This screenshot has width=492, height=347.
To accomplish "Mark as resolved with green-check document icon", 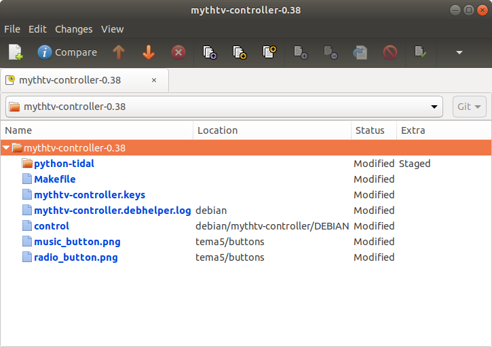I will pyautogui.click(x=420, y=52).
